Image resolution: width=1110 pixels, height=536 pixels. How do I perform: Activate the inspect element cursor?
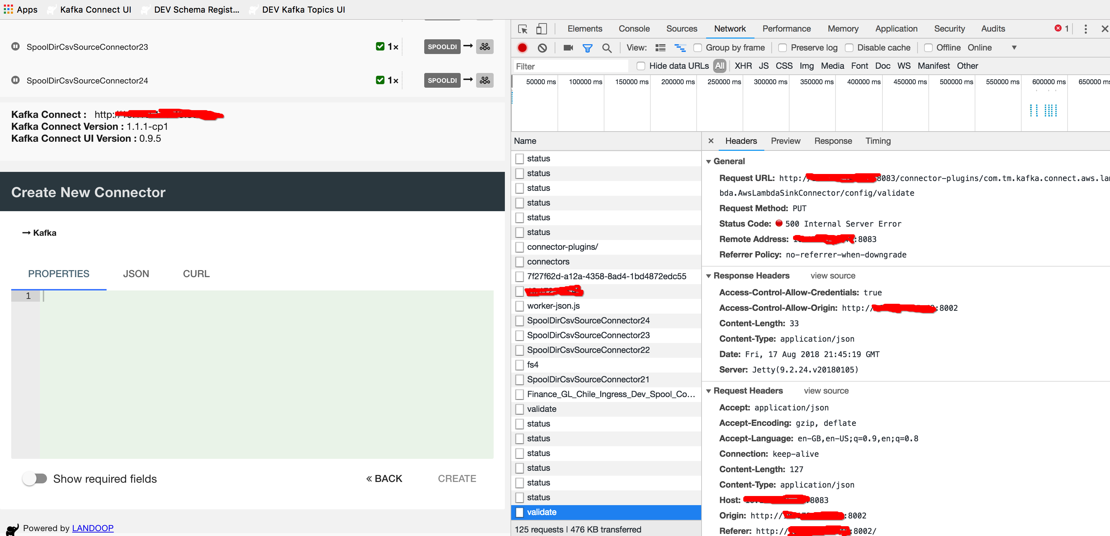(x=522, y=28)
